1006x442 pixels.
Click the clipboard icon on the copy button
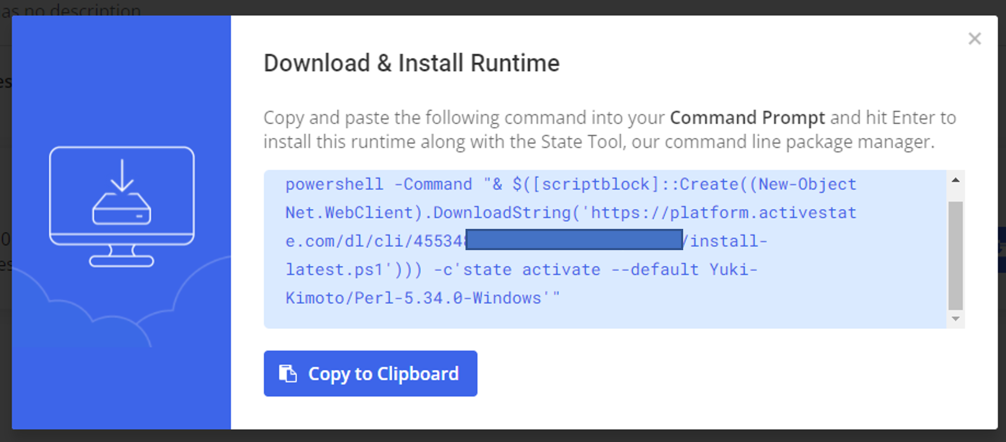click(x=288, y=374)
